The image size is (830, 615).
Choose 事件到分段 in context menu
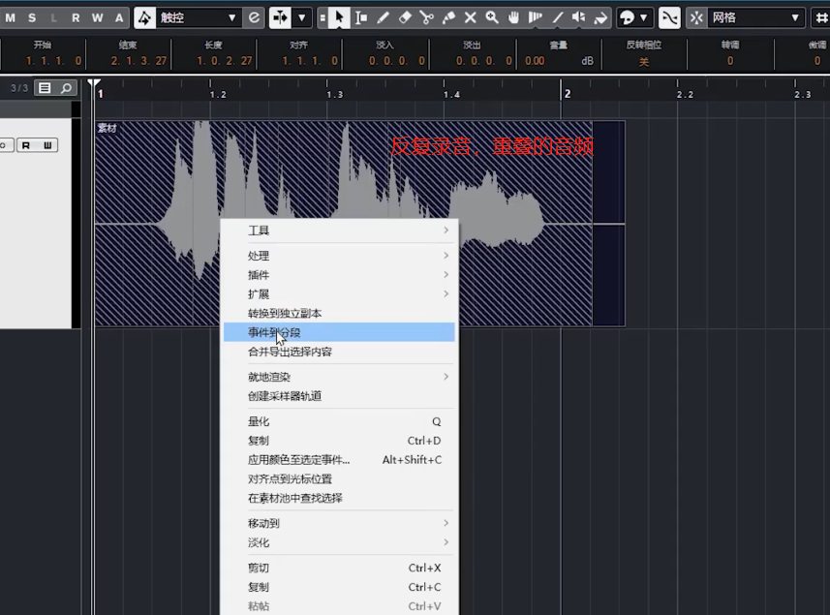click(x=339, y=332)
